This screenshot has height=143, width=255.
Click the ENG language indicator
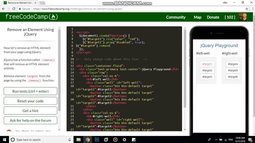pos(230,139)
